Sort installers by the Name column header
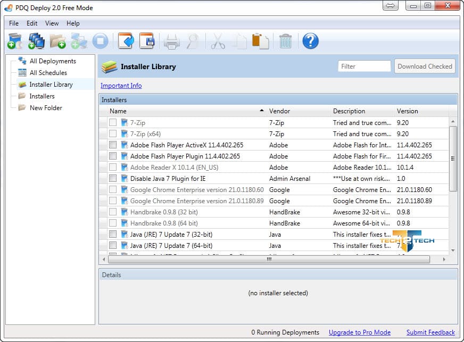The width and height of the screenshot is (464, 342). pyautogui.click(x=118, y=111)
